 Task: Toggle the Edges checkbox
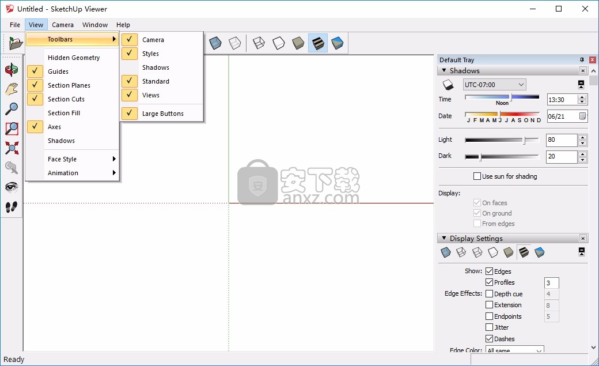click(x=489, y=271)
